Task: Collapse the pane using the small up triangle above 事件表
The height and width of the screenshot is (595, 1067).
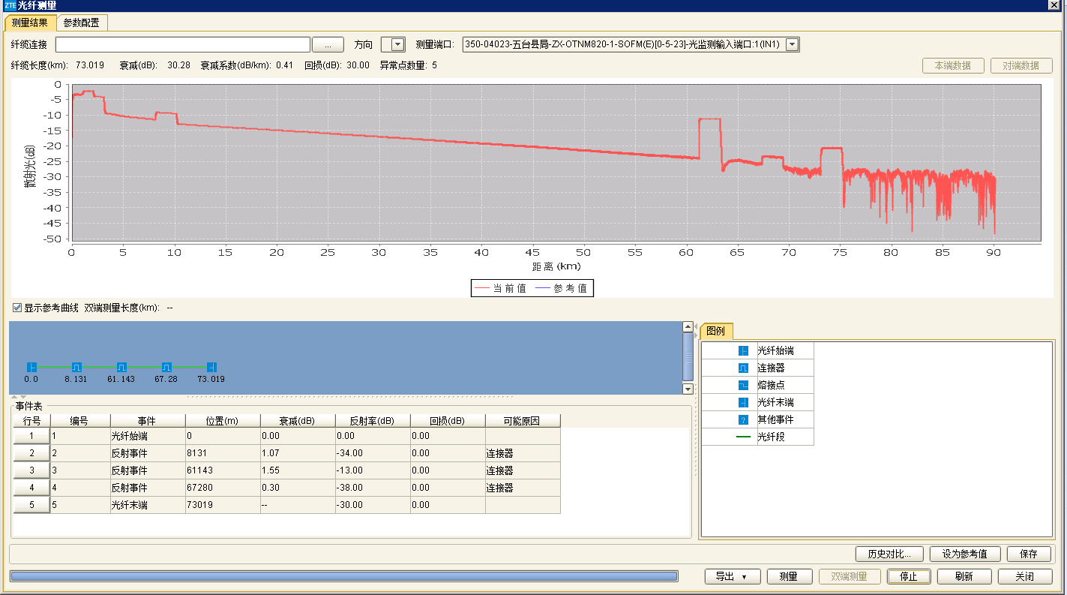Action: [x=15, y=397]
